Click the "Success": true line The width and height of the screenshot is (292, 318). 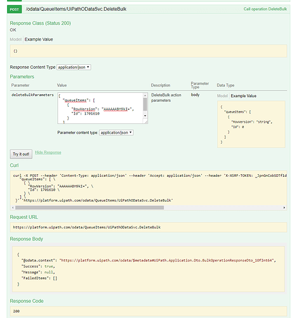[x=38, y=266]
